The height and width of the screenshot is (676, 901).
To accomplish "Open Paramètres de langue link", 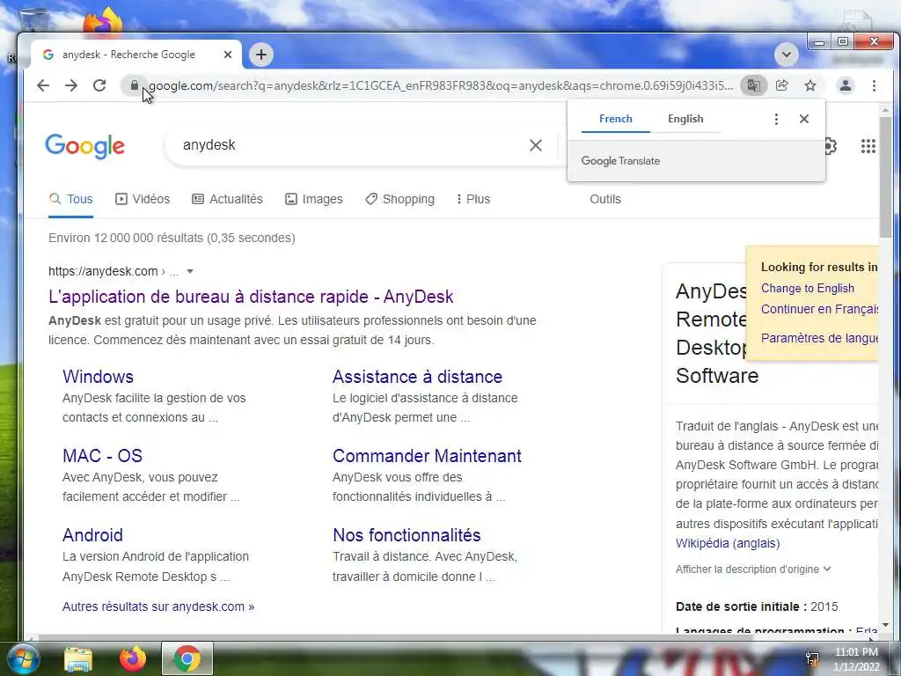I will click(819, 338).
